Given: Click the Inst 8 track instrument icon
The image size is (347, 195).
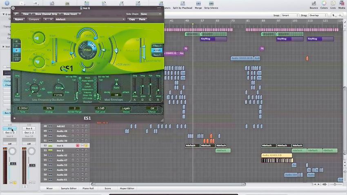Looking at the screenshot, I should coord(50,151).
